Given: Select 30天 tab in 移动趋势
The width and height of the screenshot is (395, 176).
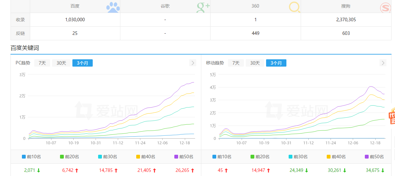Looking at the screenshot, I should click(255, 63).
